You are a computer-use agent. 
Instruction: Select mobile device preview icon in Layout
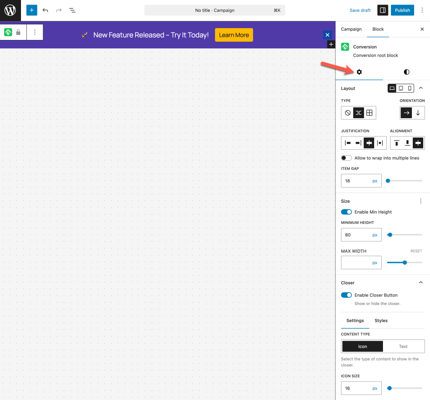coord(409,88)
